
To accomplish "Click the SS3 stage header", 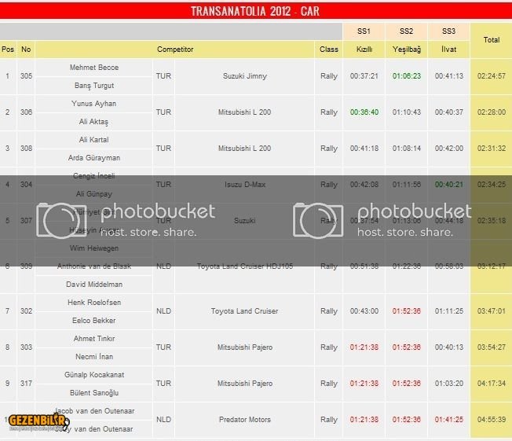I will pyautogui.click(x=448, y=31).
